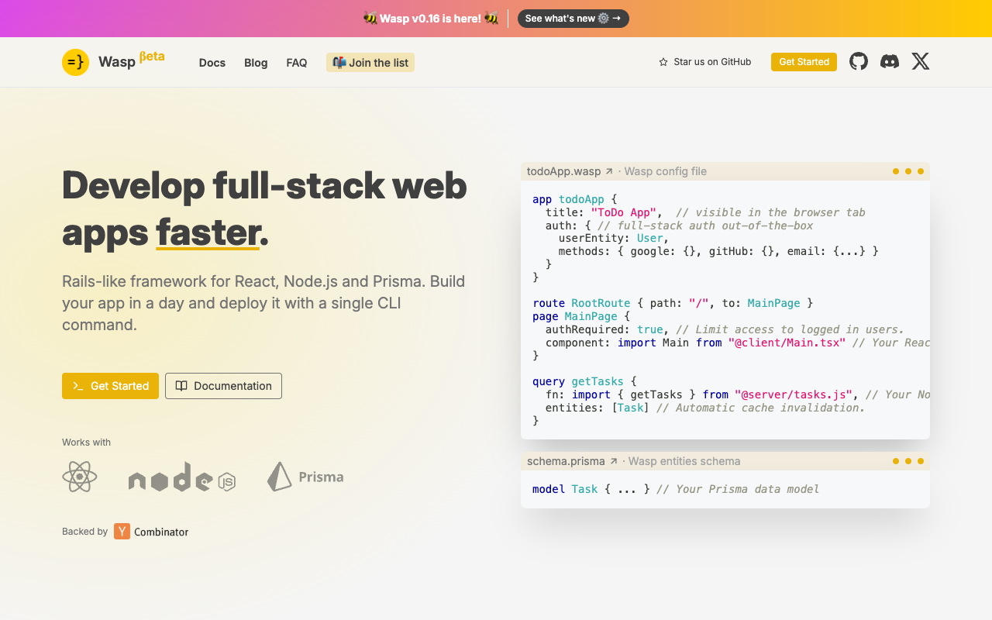Click the React logo under Works with
The image size is (992, 620).
[x=80, y=477]
